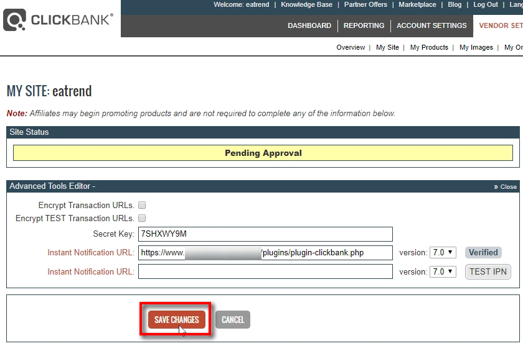
Task: Click the Secret Key input field
Action: (265, 234)
